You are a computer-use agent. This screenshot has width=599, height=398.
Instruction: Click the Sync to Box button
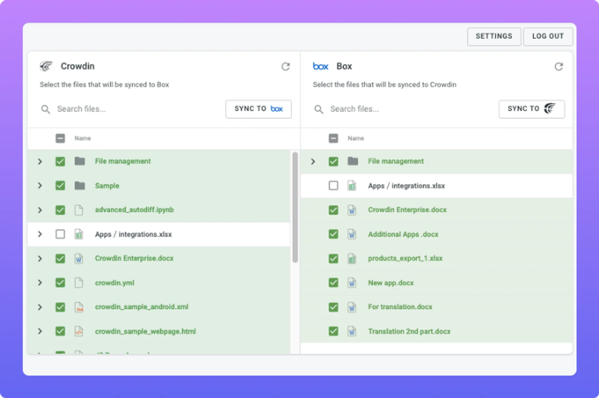pyautogui.click(x=258, y=109)
